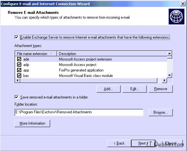Uncheck the bas extension checkbox
The image size is (187, 151).
pos(19,75)
